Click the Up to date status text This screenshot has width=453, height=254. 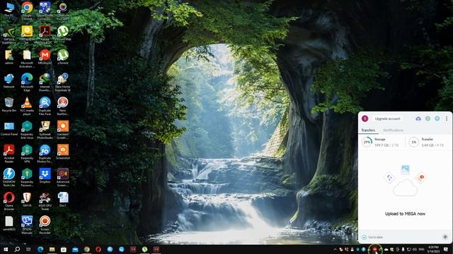click(x=375, y=237)
